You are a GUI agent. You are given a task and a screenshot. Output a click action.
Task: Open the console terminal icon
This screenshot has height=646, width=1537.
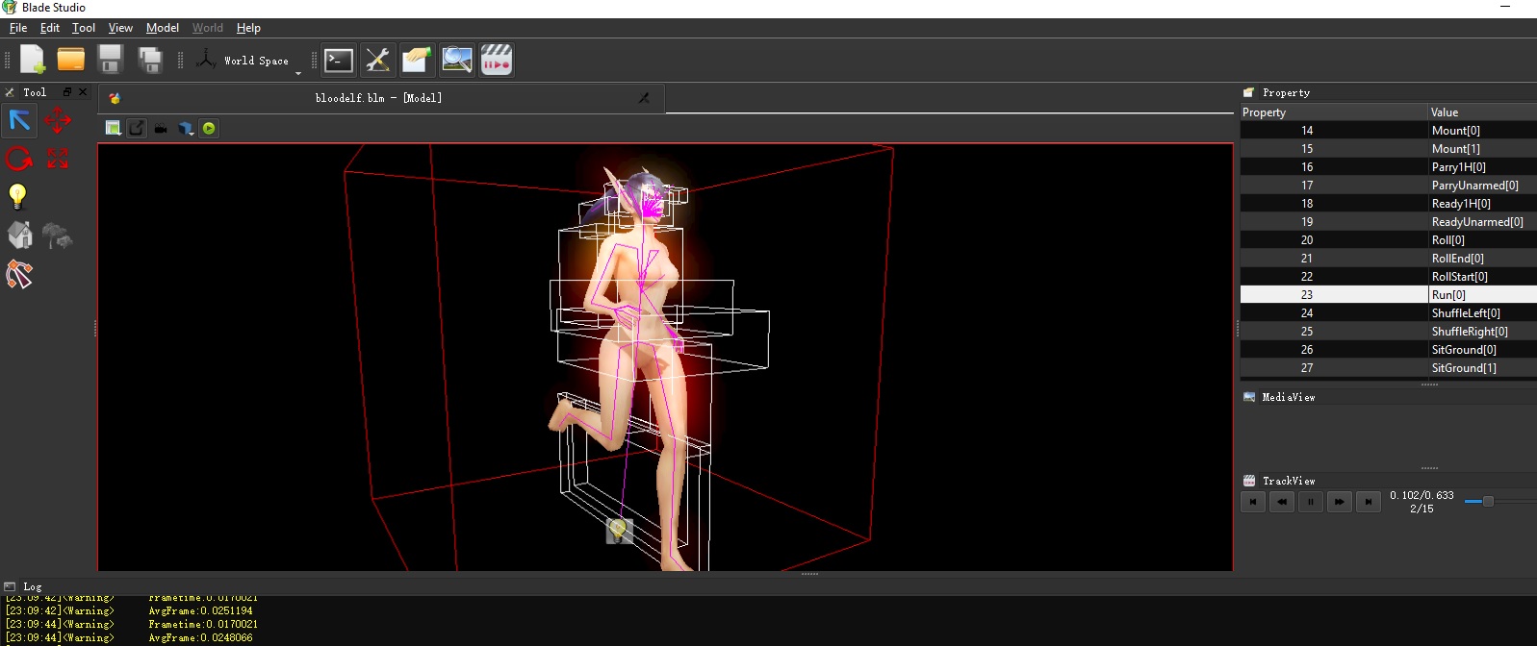(339, 60)
